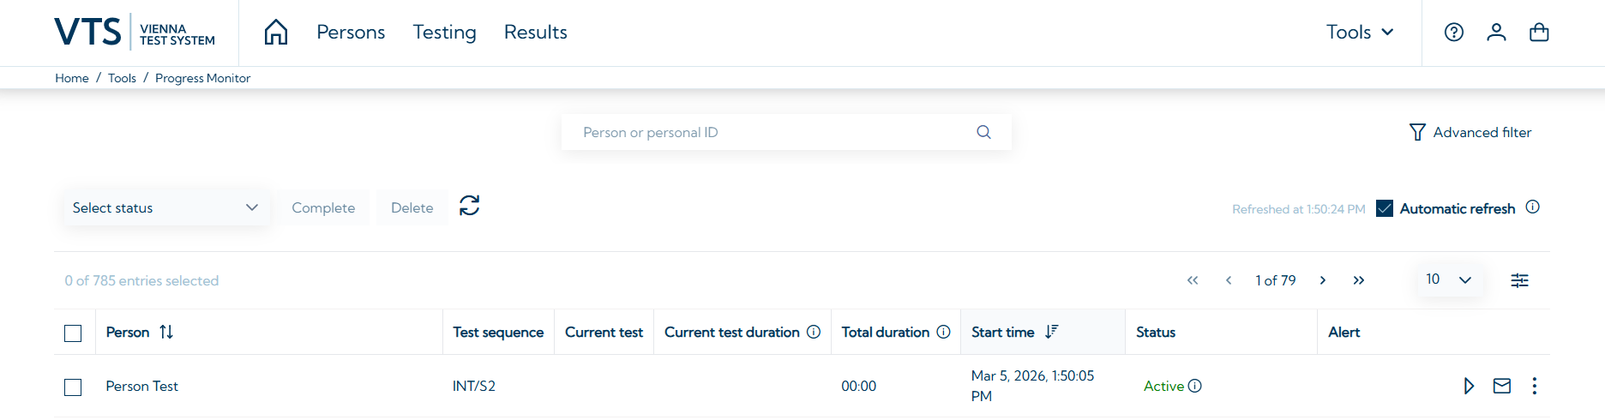This screenshot has width=1605, height=420.
Task: Tick the select-all checkbox in table header
Action: (x=73, y=333)
